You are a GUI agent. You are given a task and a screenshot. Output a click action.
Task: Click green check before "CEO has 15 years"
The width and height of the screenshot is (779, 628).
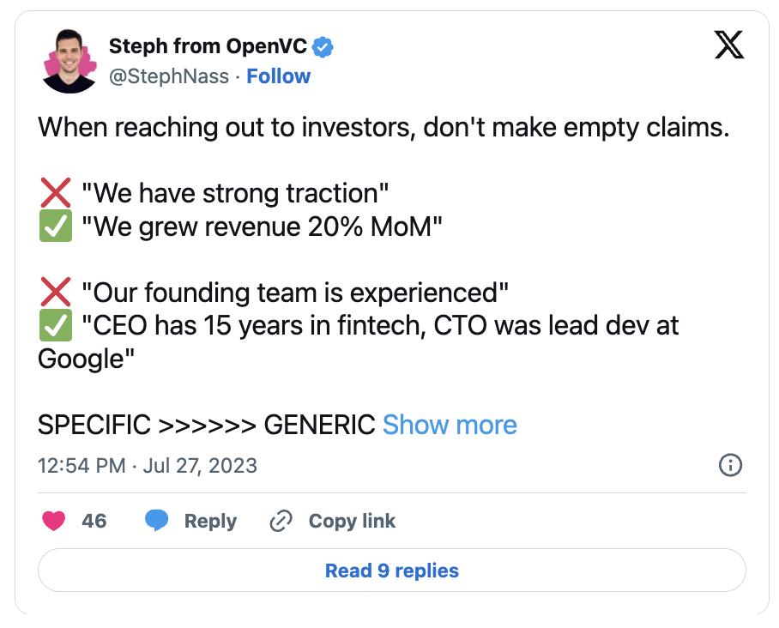click(56, 325)
